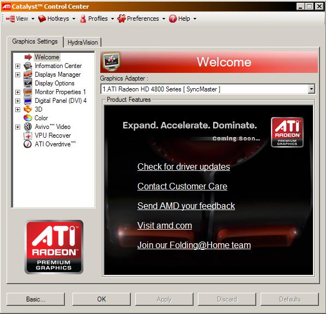The height and width of the screenshot is (314, 326).
Task: Open the Join our Folding@Home team link
Action: (x=194, y=245)
